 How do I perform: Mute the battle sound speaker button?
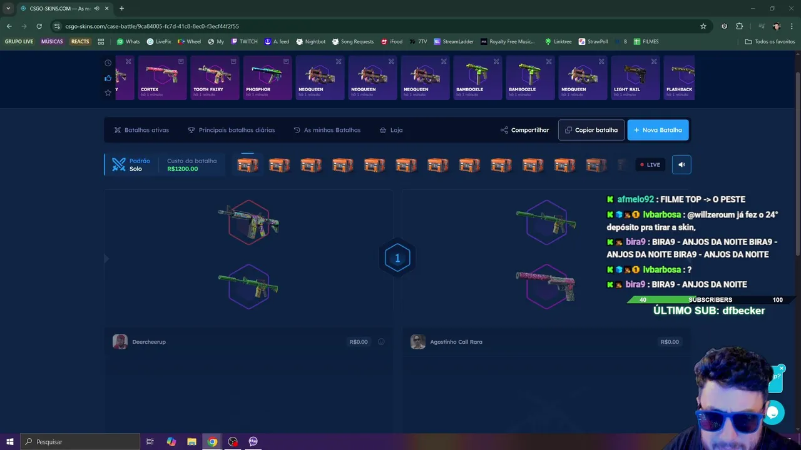point(681,164)
